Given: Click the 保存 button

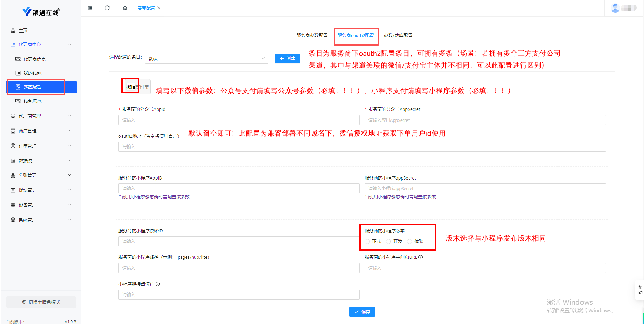Looking at the screenshot, I should click(x=362, y=312).
